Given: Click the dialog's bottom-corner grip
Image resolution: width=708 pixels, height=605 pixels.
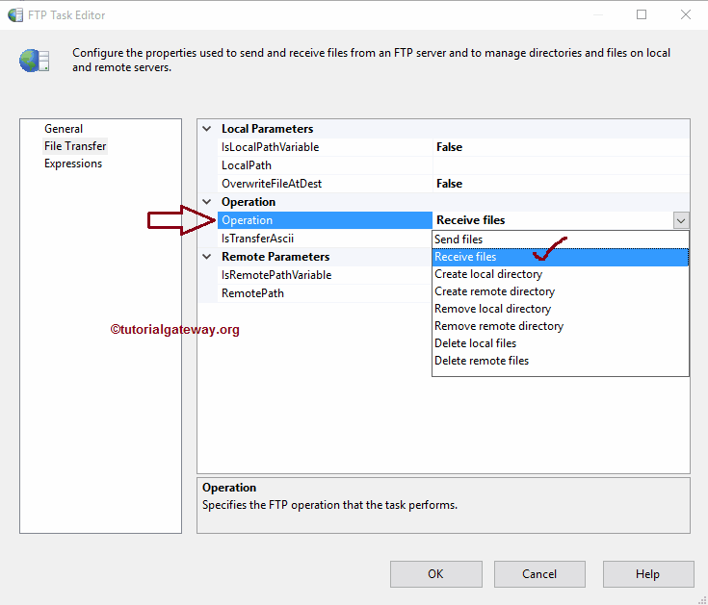Looking at the screenshot, I should click(x=702, y=599).
